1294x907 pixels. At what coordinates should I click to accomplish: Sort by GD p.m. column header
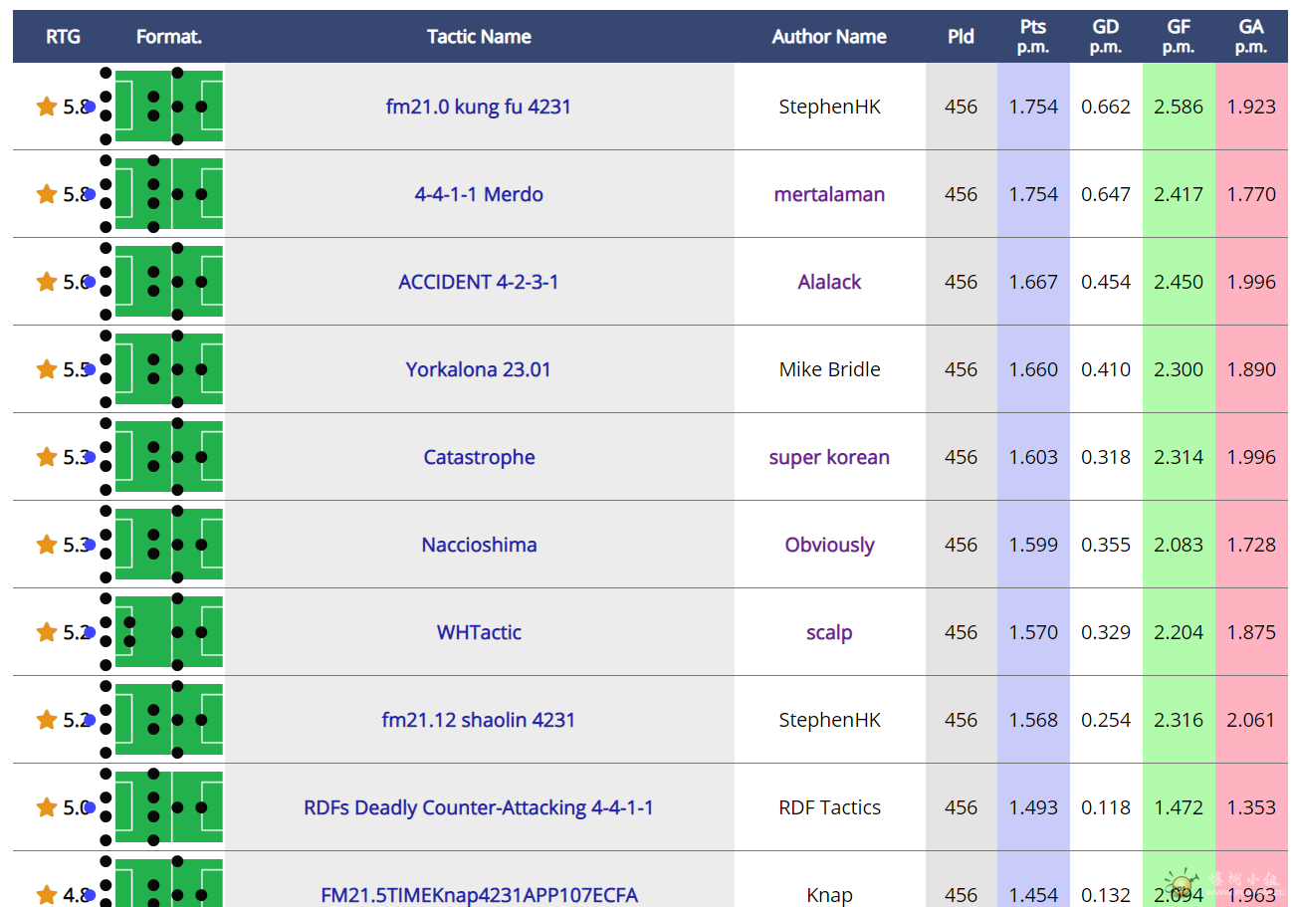coord(1106,37)
